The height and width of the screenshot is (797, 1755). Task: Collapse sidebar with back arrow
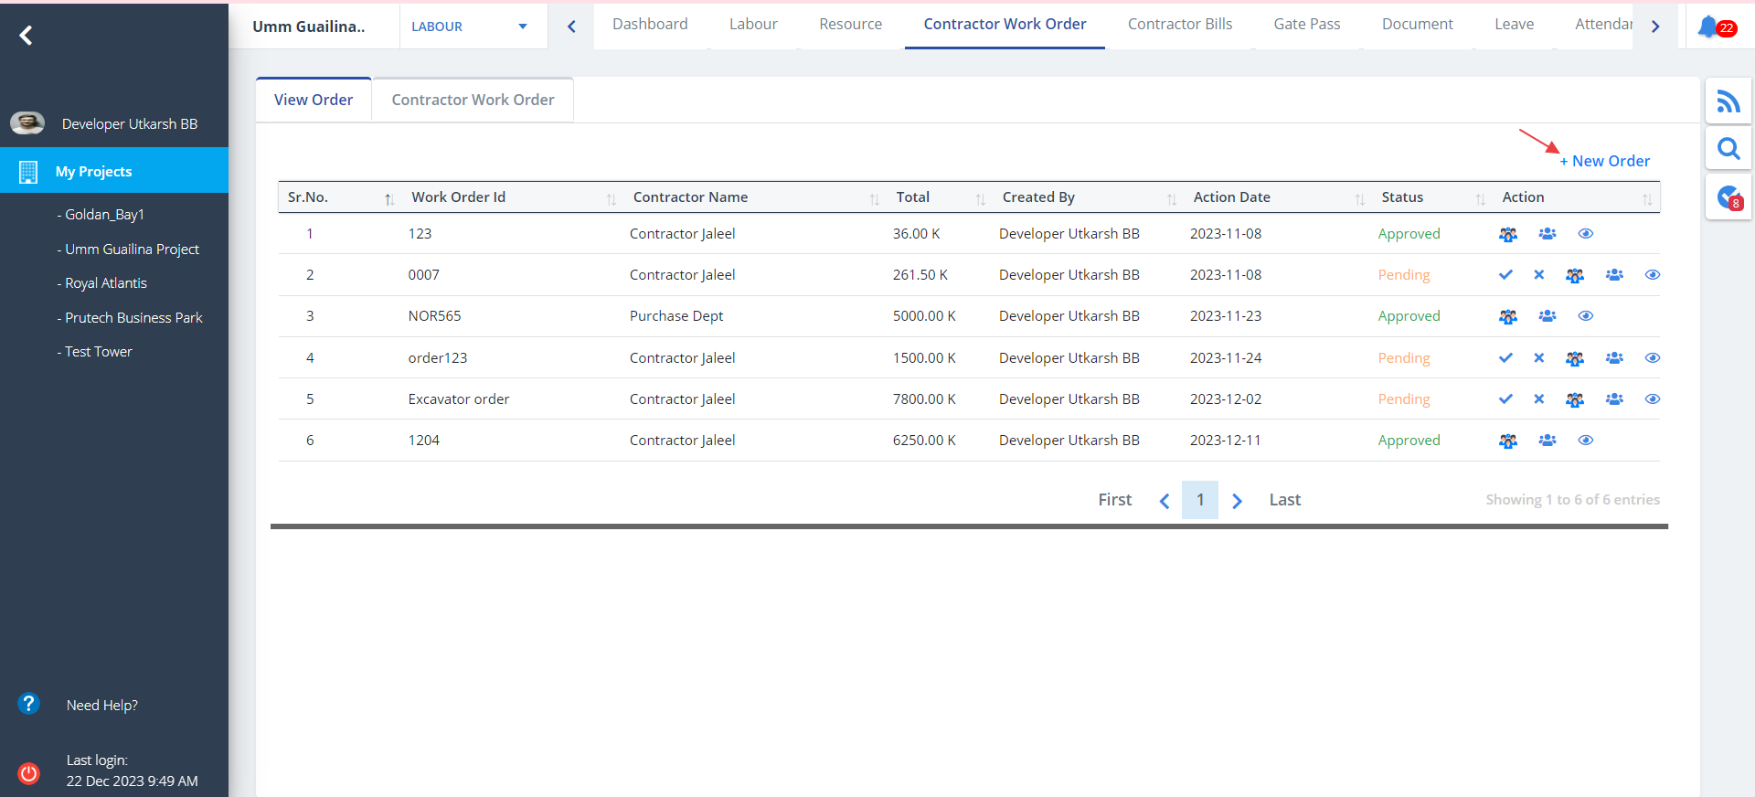point(26,36)
